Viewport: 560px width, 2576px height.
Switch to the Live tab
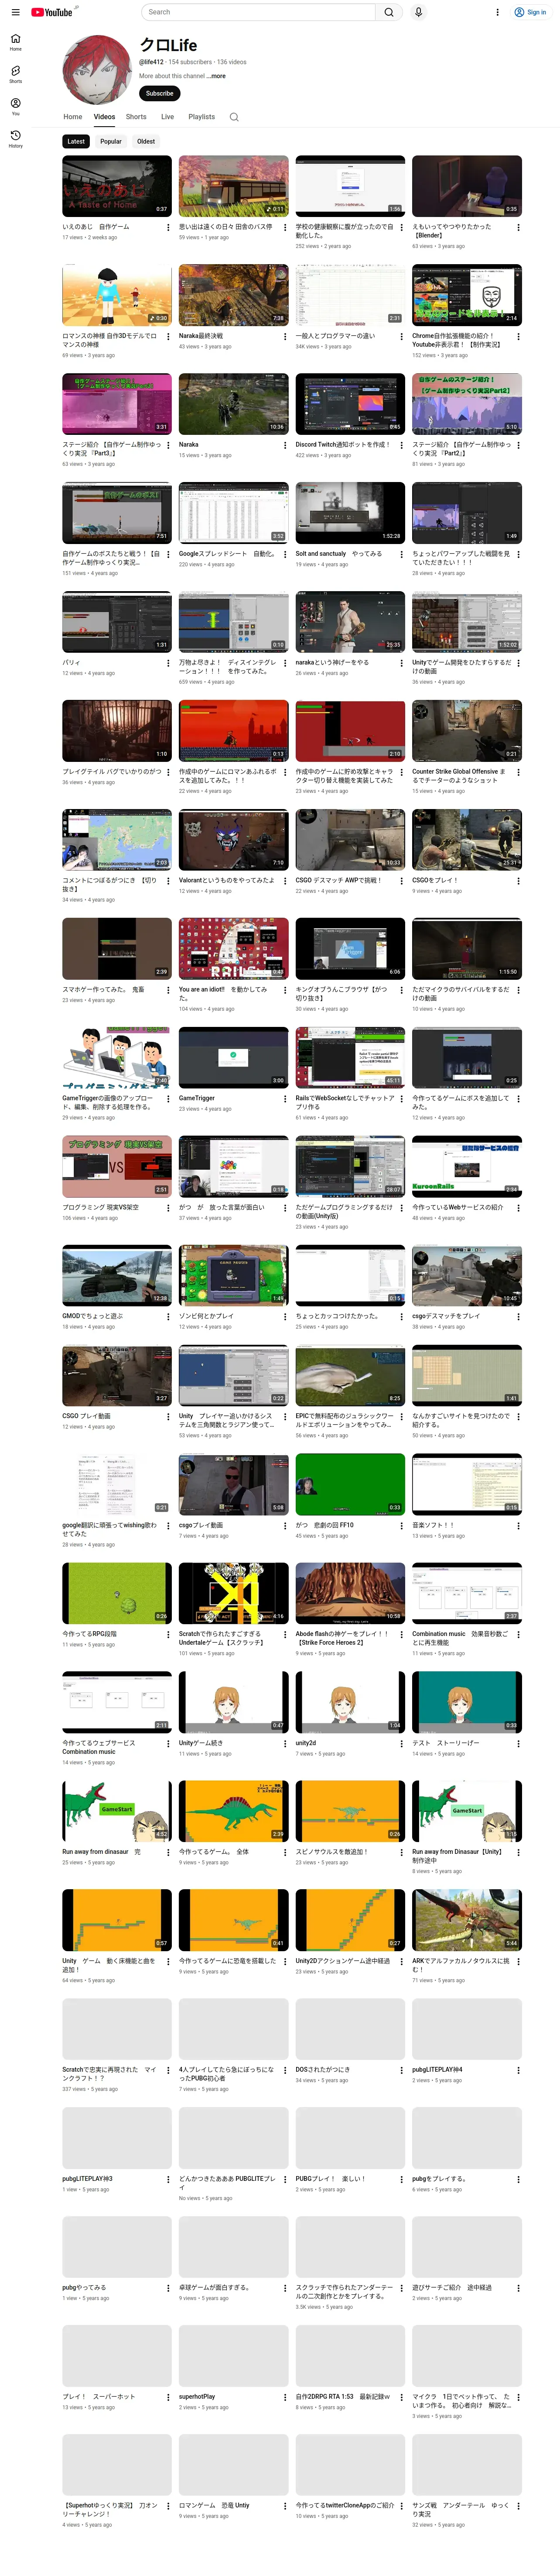click(168, 117)
